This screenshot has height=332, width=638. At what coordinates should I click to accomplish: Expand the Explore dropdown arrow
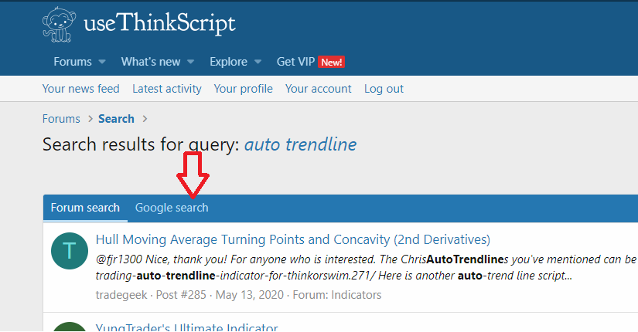258,62
